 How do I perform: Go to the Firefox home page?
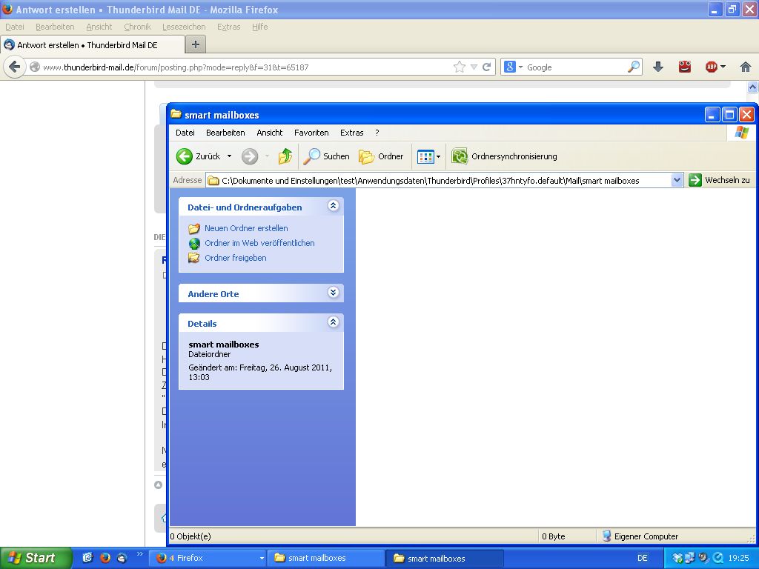click(746, 67)
